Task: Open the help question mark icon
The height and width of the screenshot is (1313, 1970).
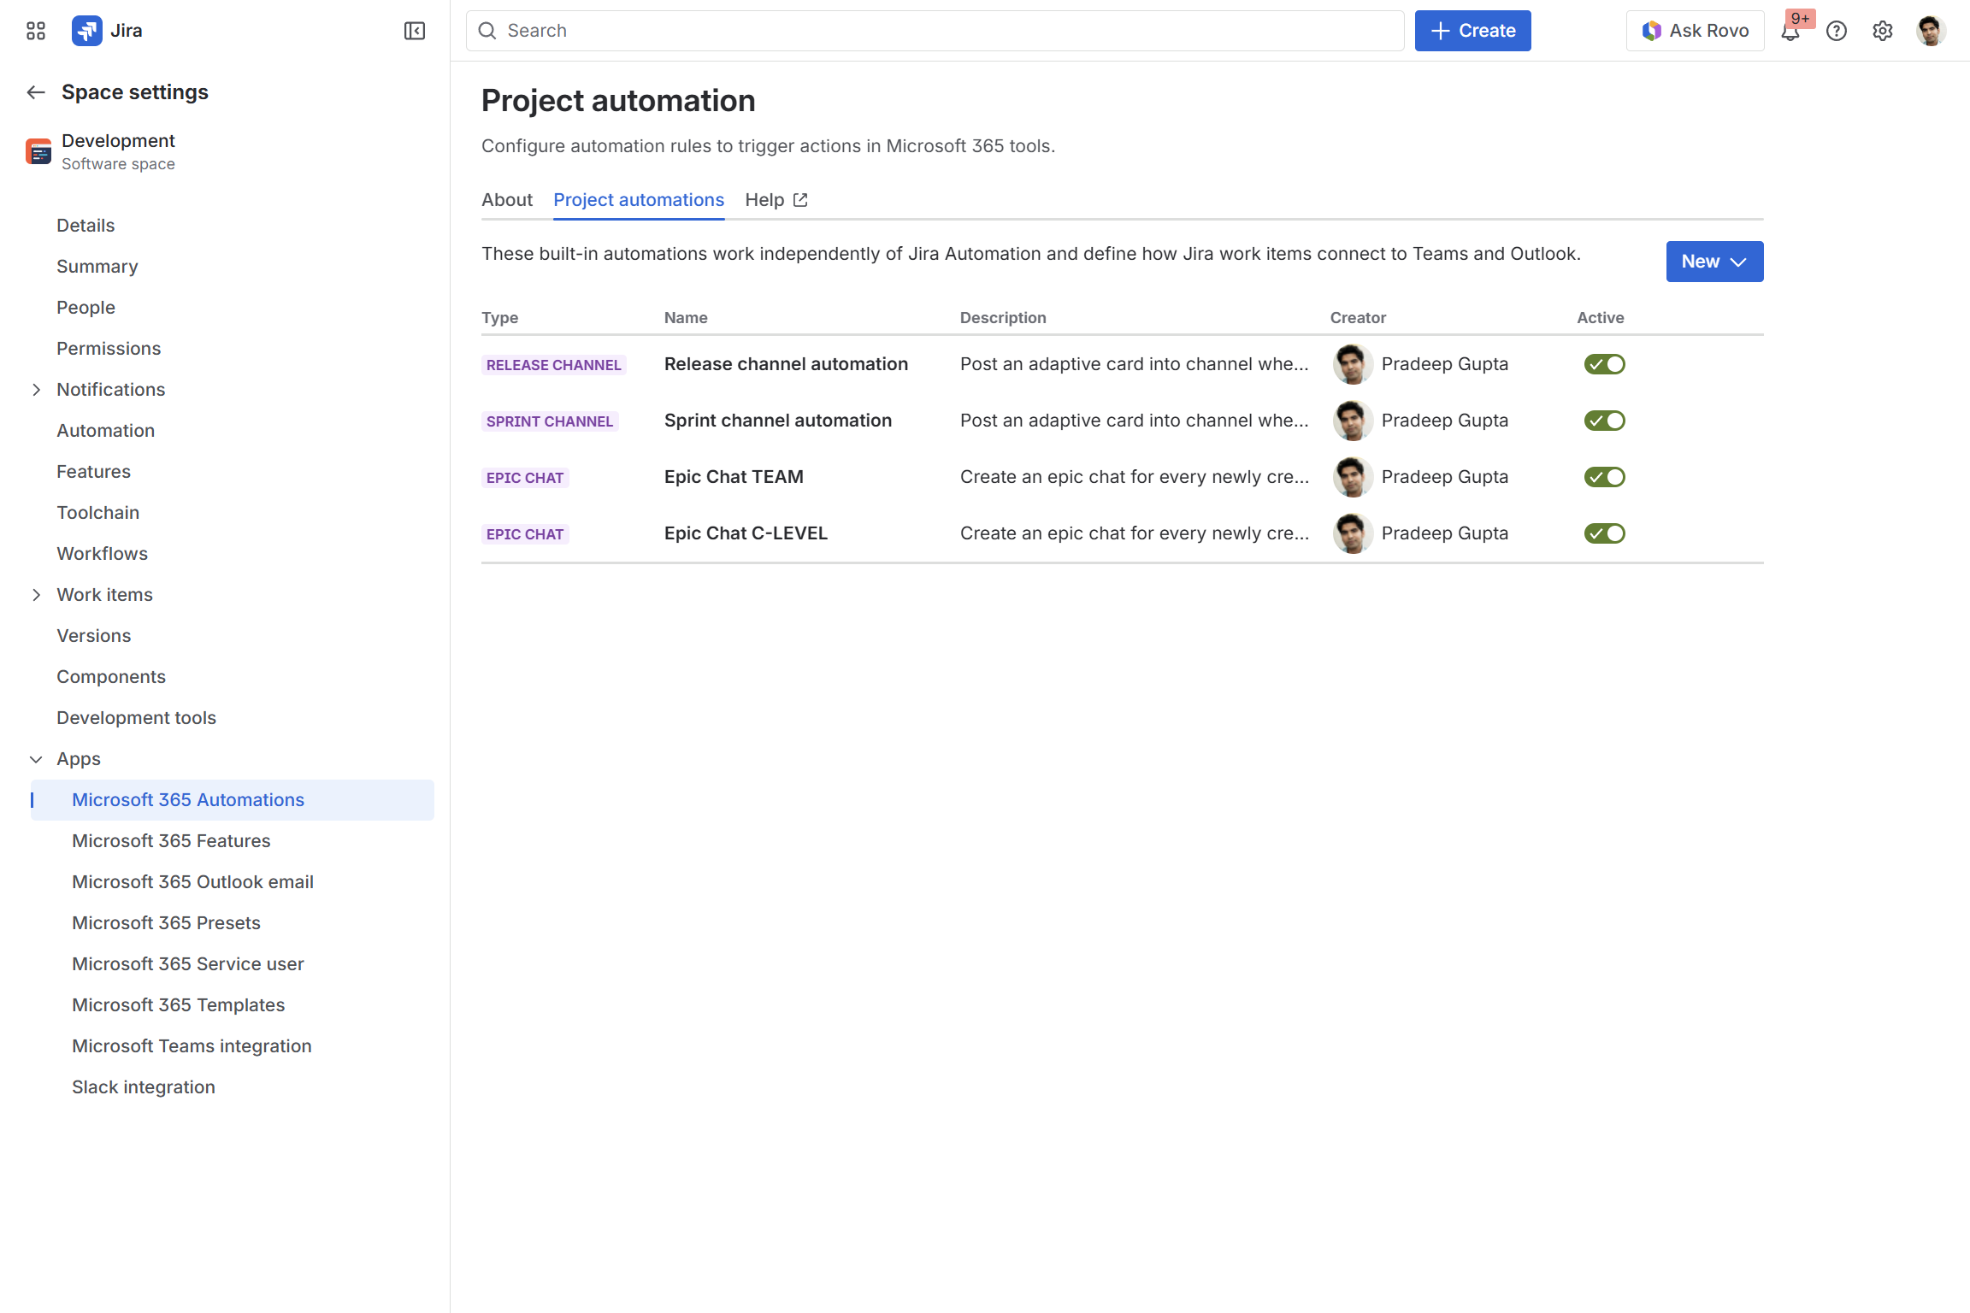Action: coord(1837,31)
